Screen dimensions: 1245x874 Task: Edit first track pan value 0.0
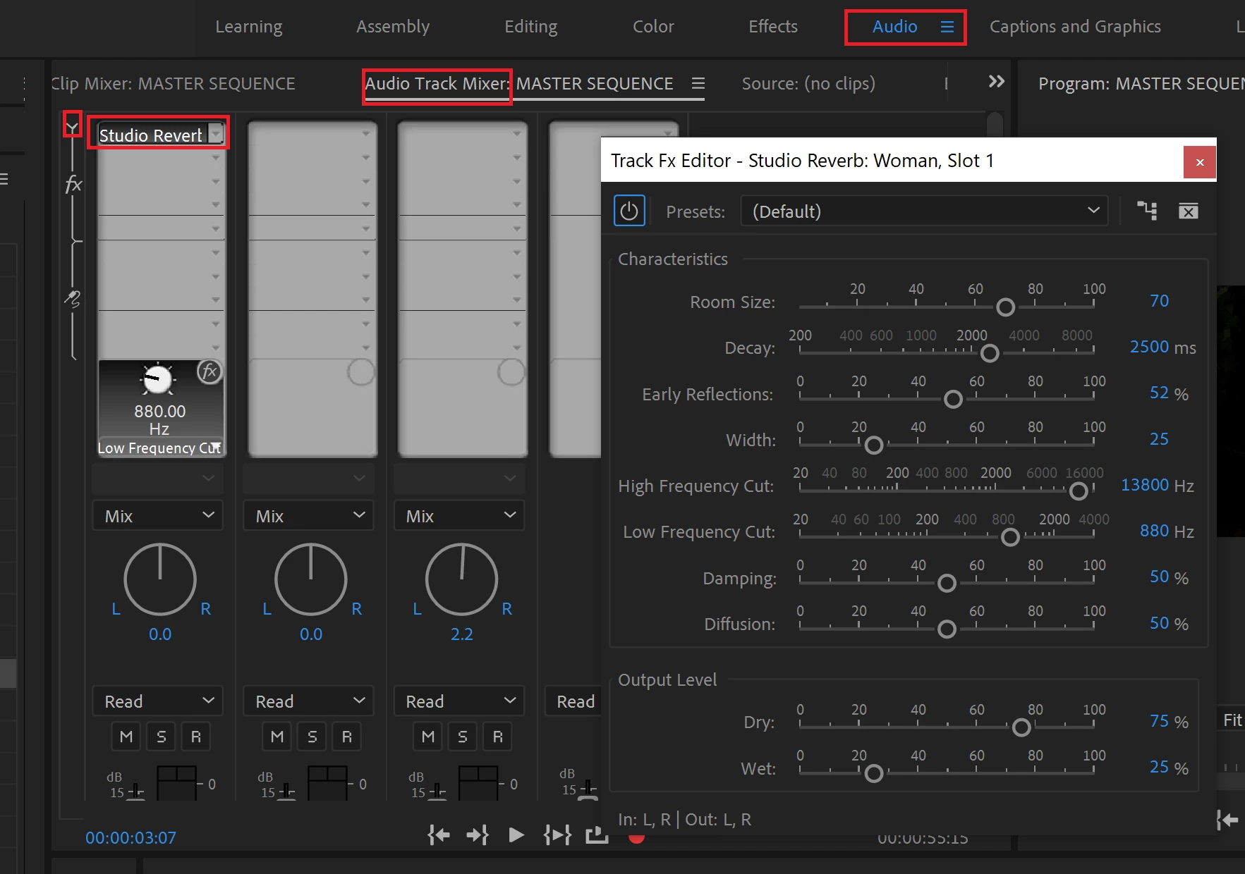pos(160,634)
